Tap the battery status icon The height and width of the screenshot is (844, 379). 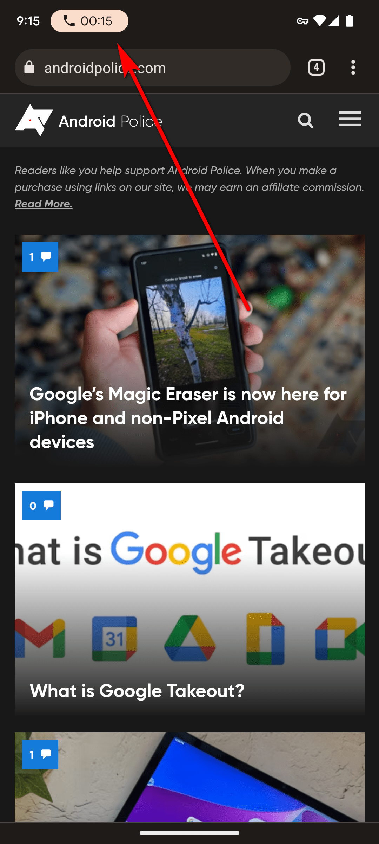tap(350, 21)
